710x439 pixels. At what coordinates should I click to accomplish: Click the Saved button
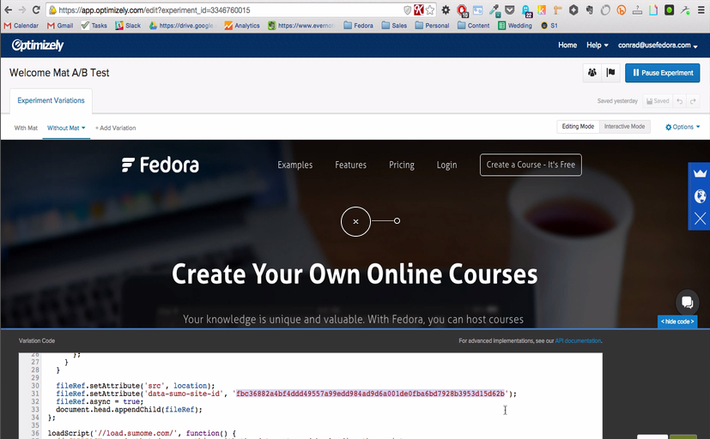[x=658, y=101]
